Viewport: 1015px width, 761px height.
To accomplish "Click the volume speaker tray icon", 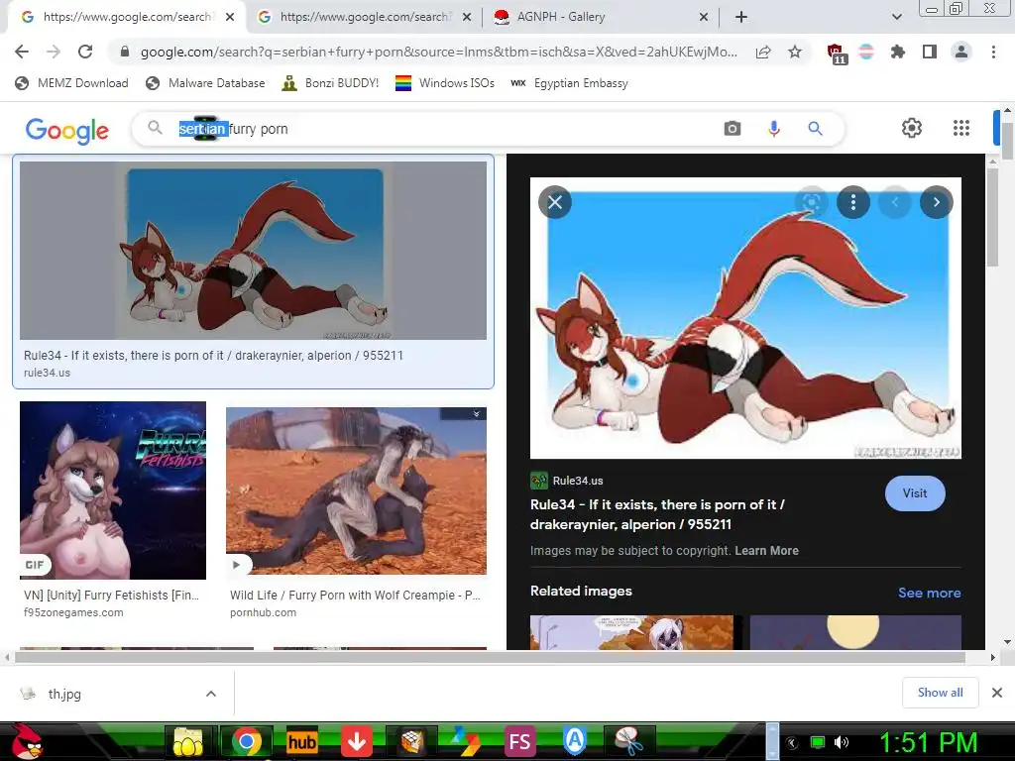I will tap(842, 742).
